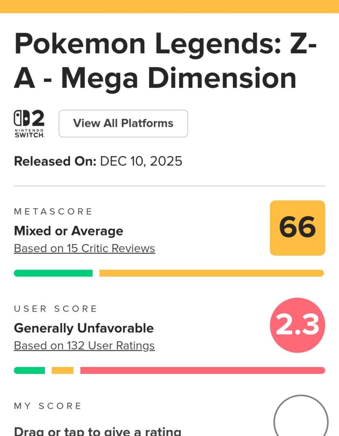
Task: Select red negative segment of user ratings bar
Action: [202, 370]
